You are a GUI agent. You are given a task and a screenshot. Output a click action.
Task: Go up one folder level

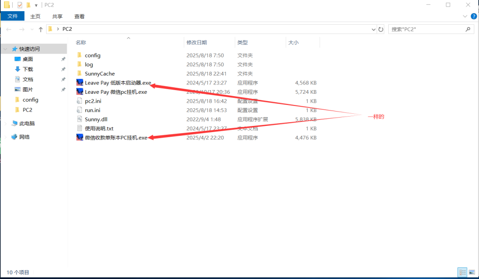point(41,29)
